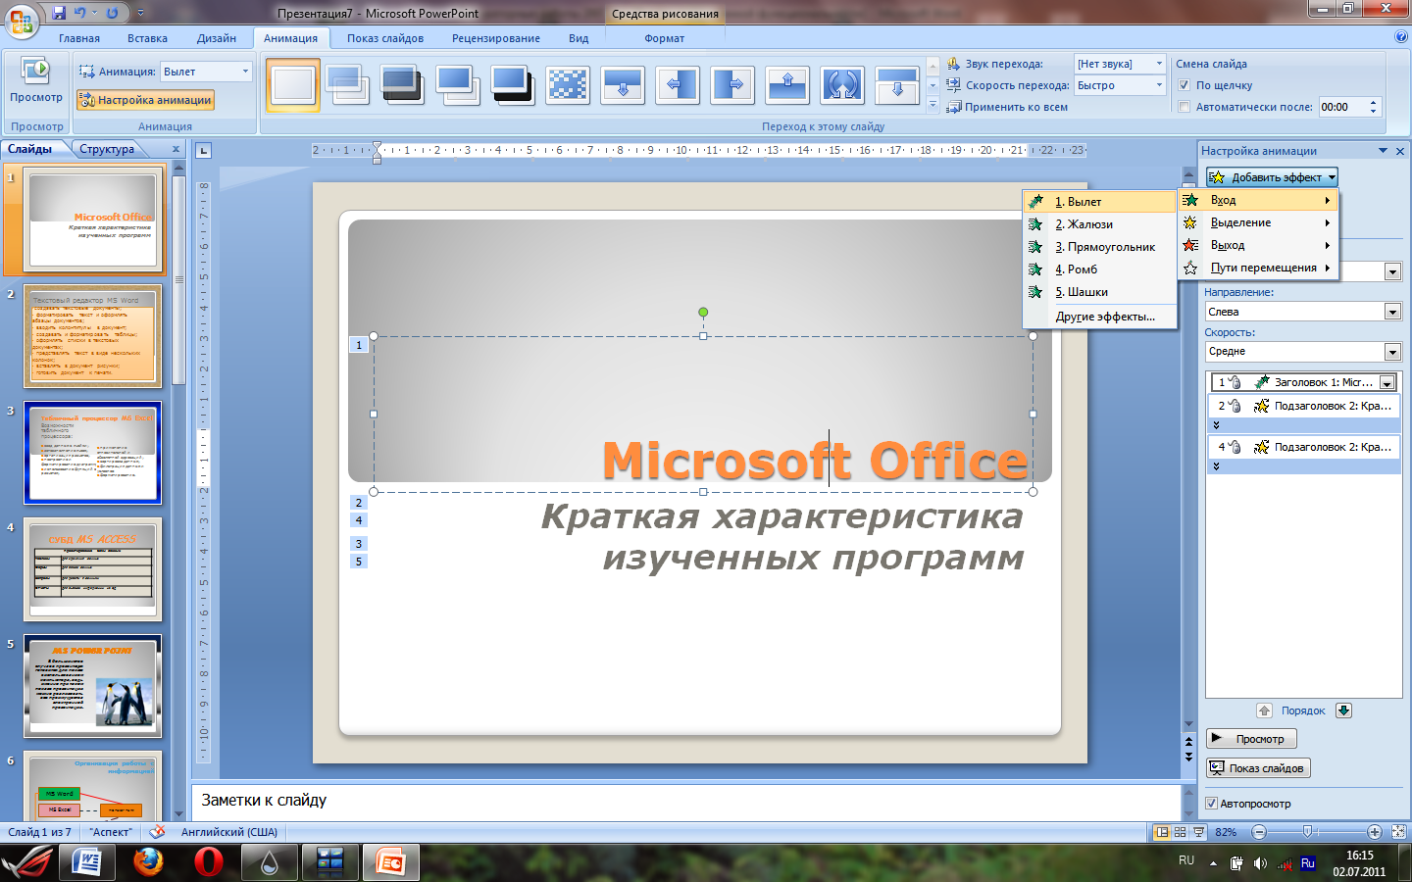
Task: Fit slide to window icon
Action: point(1399,832)
